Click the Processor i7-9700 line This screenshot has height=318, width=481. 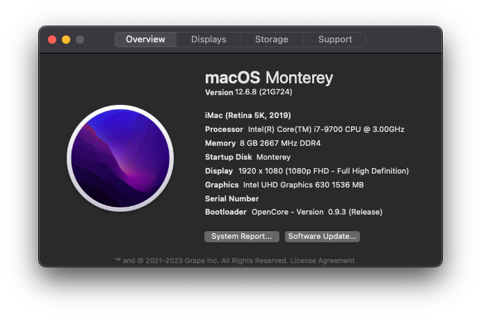(304, 129)
